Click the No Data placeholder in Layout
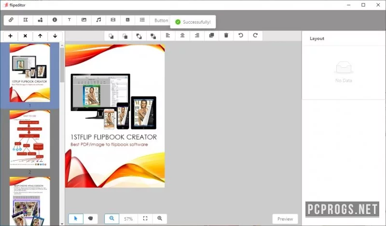The width and height of the screenshot is (386, 226). click(344, 72)
